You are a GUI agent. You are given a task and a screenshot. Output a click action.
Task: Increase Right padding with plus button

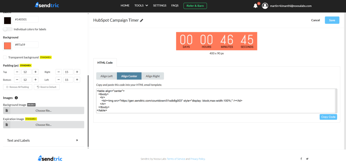77,72
